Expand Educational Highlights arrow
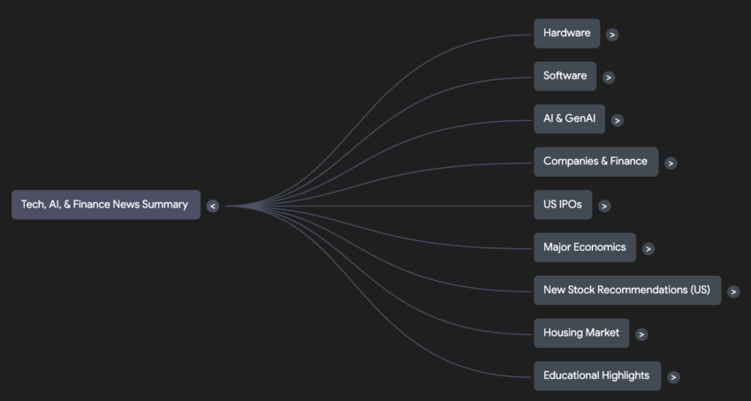 click(x=673, y=377)
